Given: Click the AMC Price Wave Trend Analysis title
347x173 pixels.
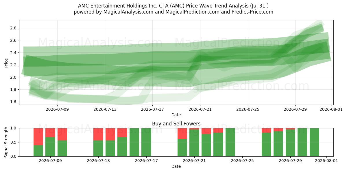Looking at the screenshot, I should coord(173,6).
